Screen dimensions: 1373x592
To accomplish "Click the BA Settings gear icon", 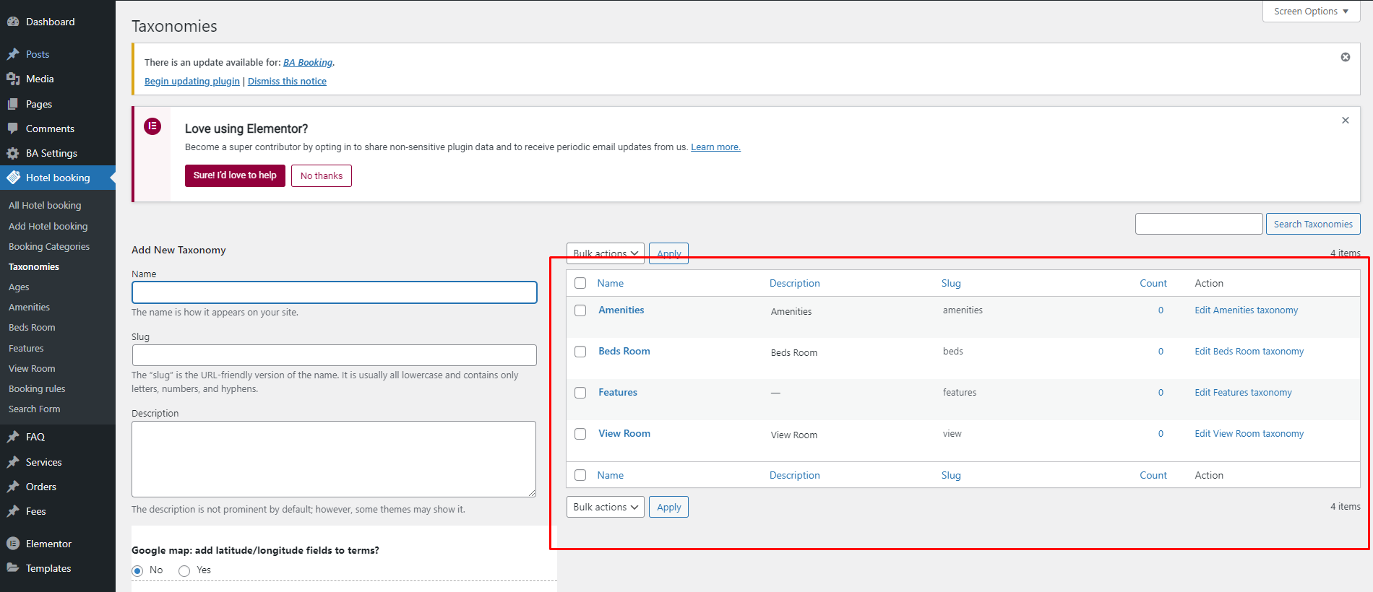I will [13, 153].
